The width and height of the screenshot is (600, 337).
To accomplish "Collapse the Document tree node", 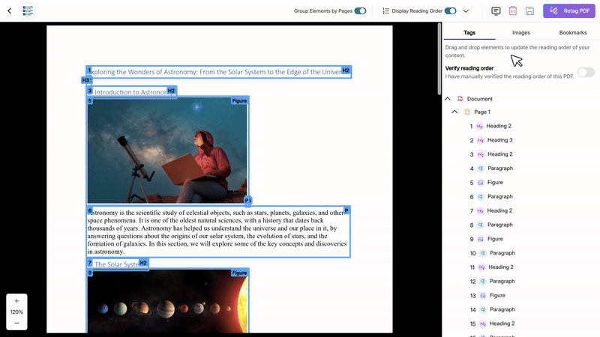I will [x=448, y=99].
